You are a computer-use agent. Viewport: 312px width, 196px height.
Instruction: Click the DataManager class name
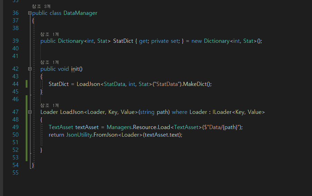[80, 13]
